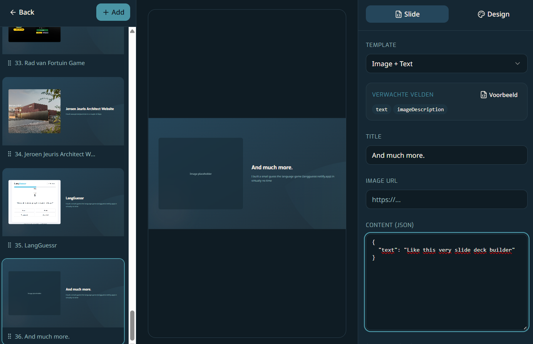Open the Image + Text template dropdown
The width and height of the screenshot is (533, 344).
point(446,64)
